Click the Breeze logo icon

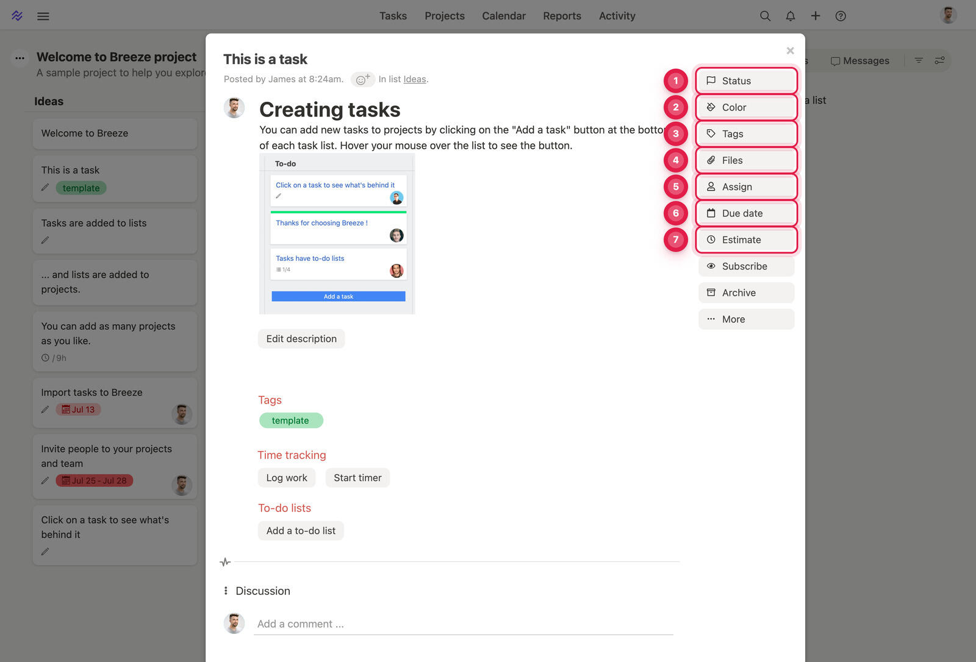click(17, 16)
